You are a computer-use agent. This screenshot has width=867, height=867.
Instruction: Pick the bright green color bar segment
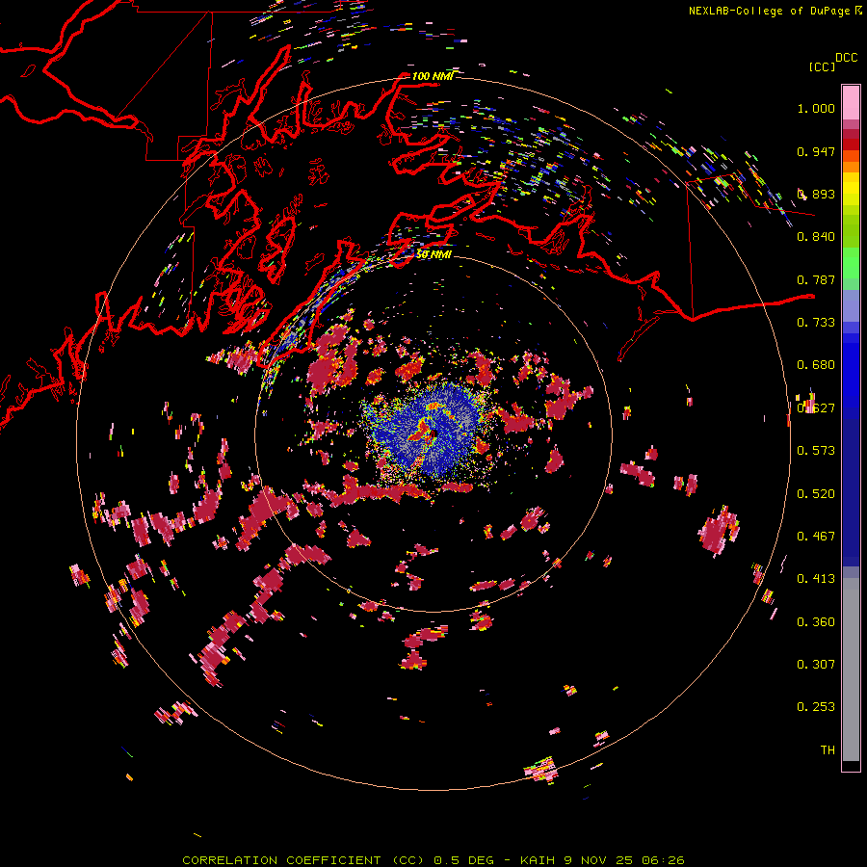point(851,263)
